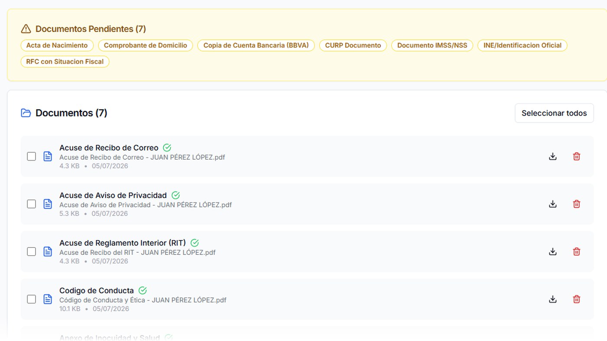The image size is (607, 341).
Task: Delete Acuse de Aviso de Privacidad document
Action: coord(577,204)
